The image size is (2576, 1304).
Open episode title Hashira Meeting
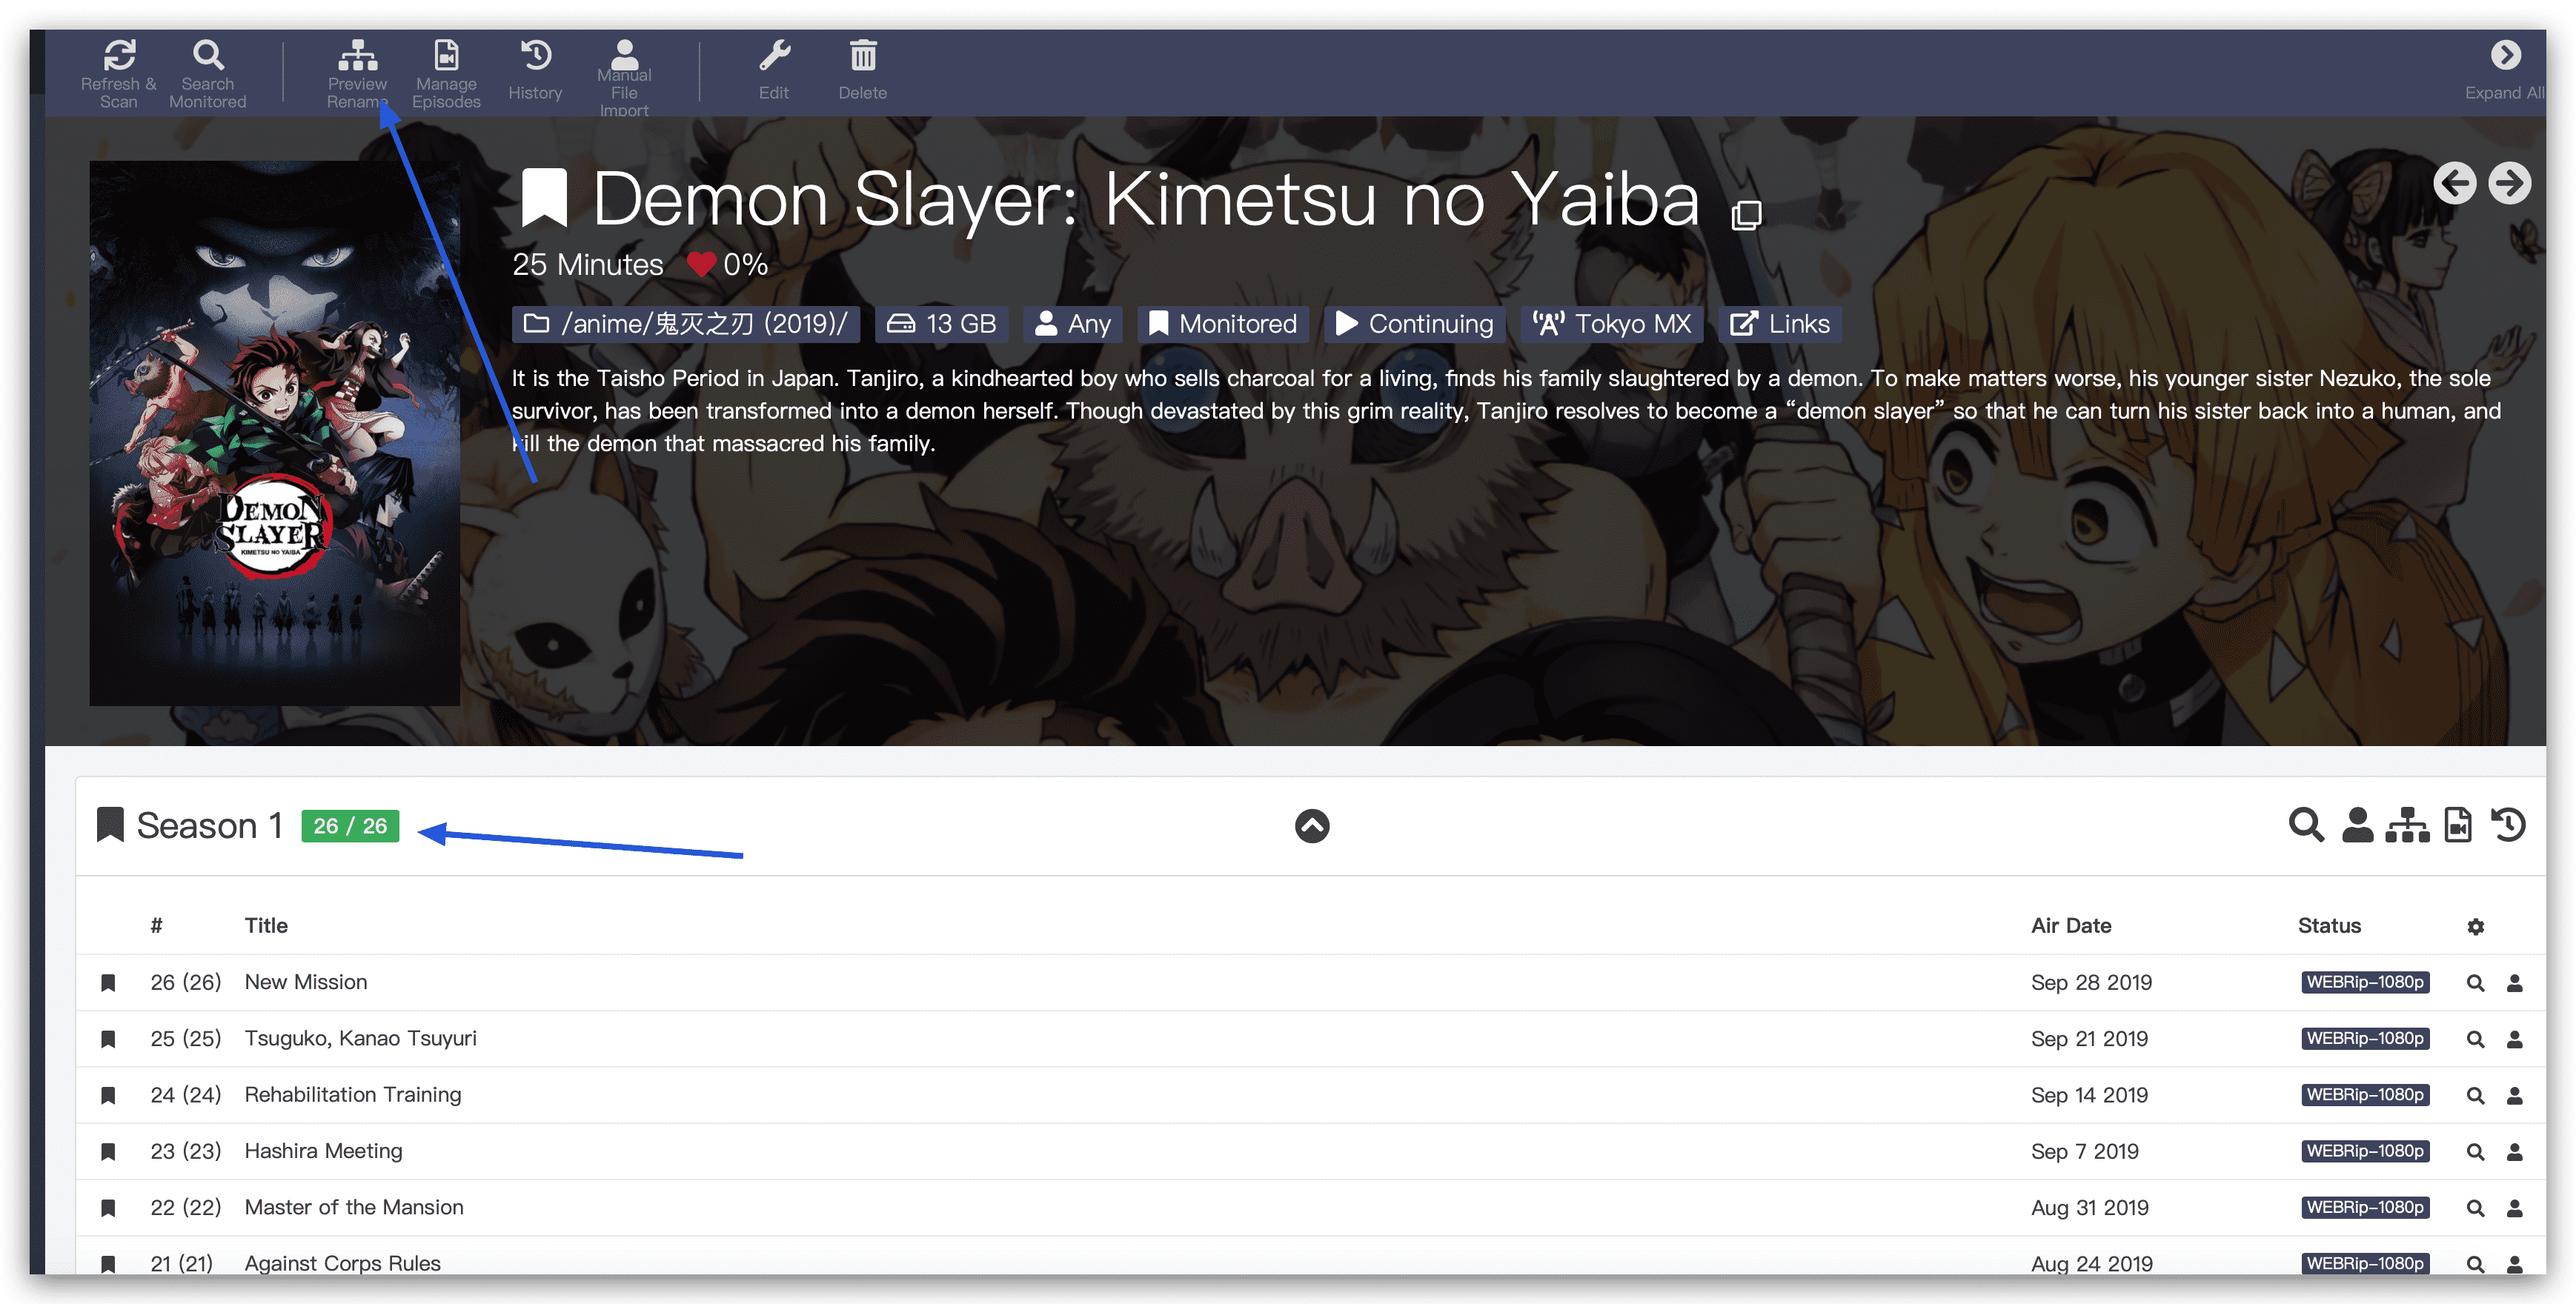click(324, 1151)
